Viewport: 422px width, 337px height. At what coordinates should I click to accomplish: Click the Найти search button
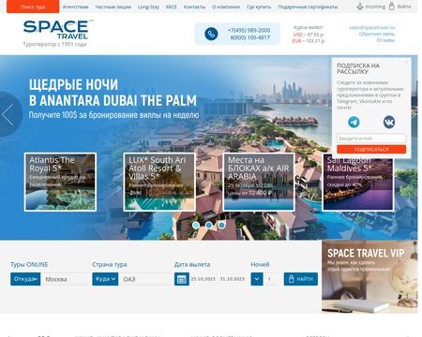[x=301, y=279]
